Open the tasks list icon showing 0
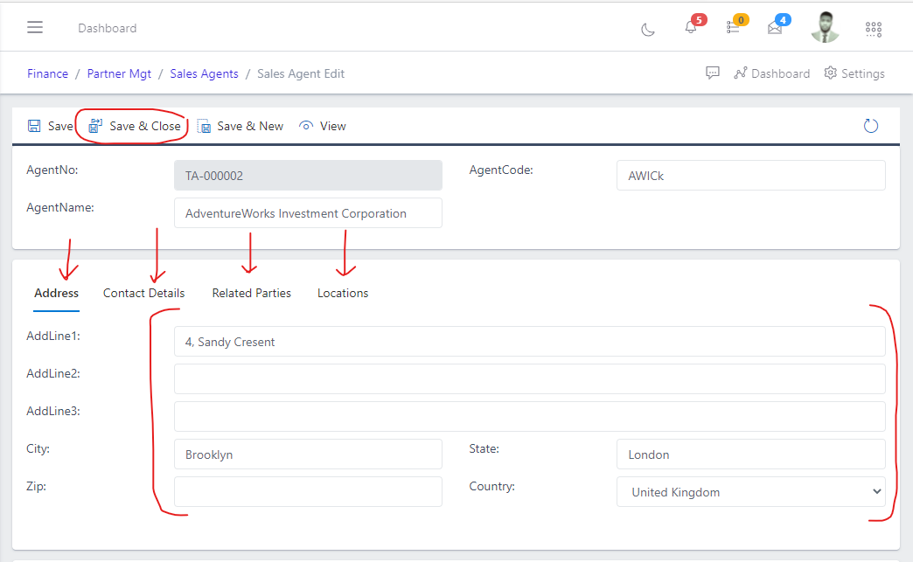This screenshot has height=562, width=913. pos(733,29)
